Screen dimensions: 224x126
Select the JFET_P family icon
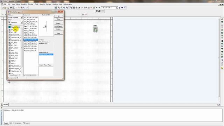[x=9, y=63]
